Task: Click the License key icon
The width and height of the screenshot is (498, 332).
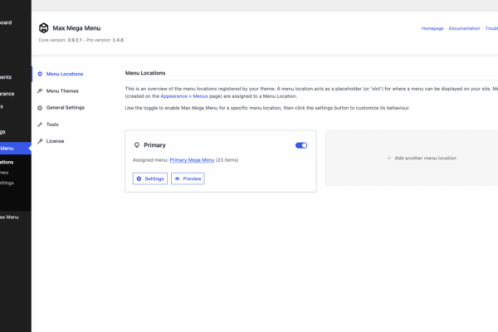Action: pyautogui.click(x=40, y=141)
